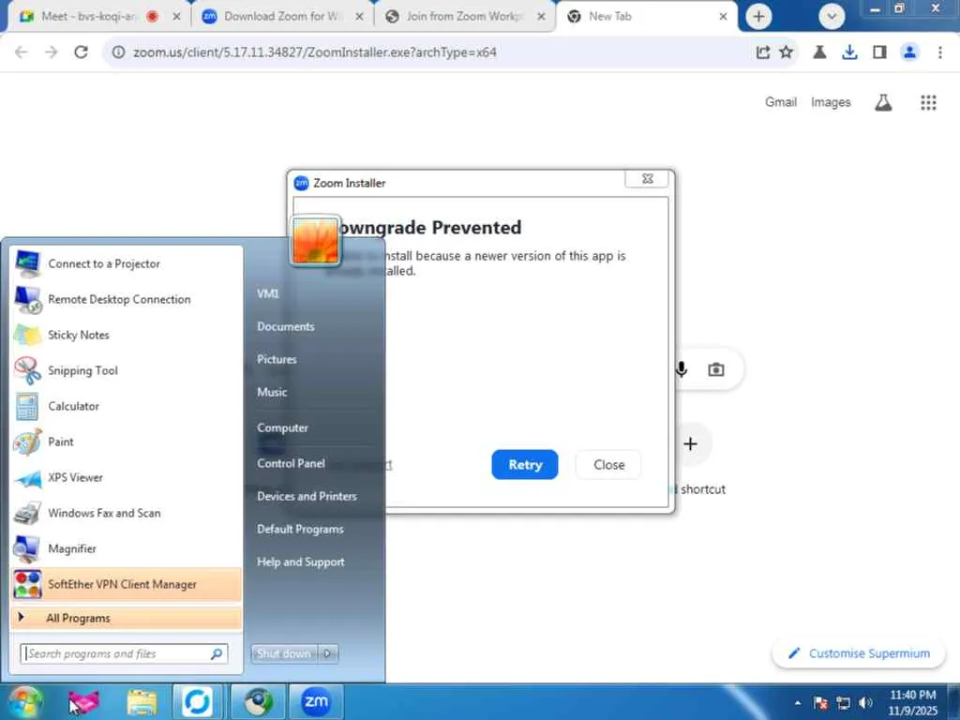Click Close in Zoom Installer dialog

(608, 465)
